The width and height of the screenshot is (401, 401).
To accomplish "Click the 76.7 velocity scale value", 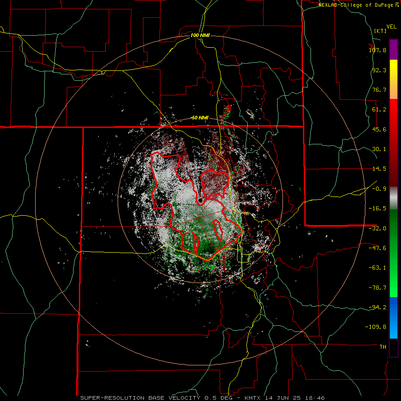I will pyautogui.click(x=379, y=90).
